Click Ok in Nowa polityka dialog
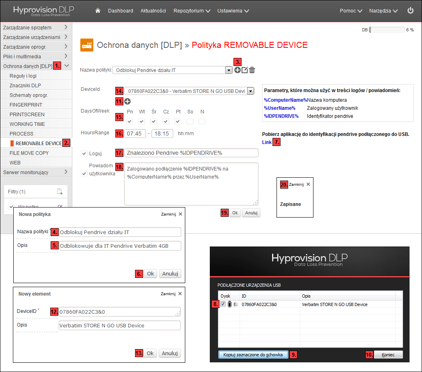This screenshot has height=372, width=422. click(x=150, y=274)
